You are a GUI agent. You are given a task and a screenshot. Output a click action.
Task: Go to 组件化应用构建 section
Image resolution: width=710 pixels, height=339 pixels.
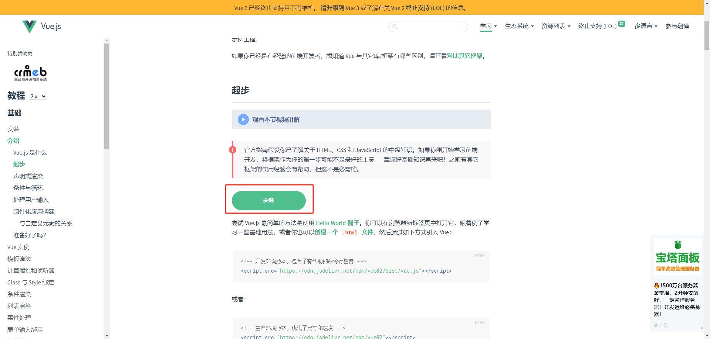pos(34,211)
